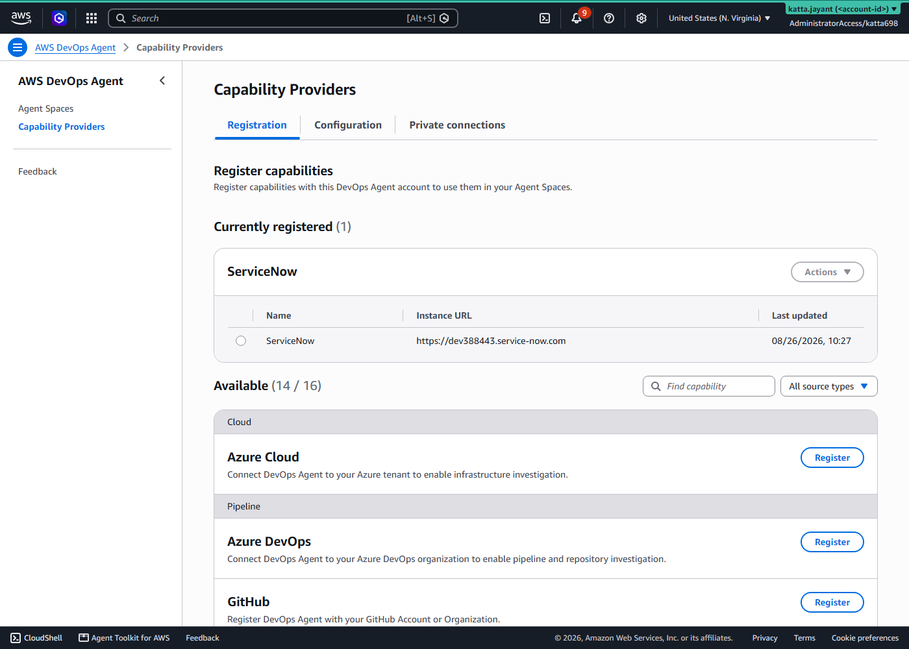The image size is (909, 649).
Task: Select Capability Providers in the sidebar
Action: coord(62,127)
